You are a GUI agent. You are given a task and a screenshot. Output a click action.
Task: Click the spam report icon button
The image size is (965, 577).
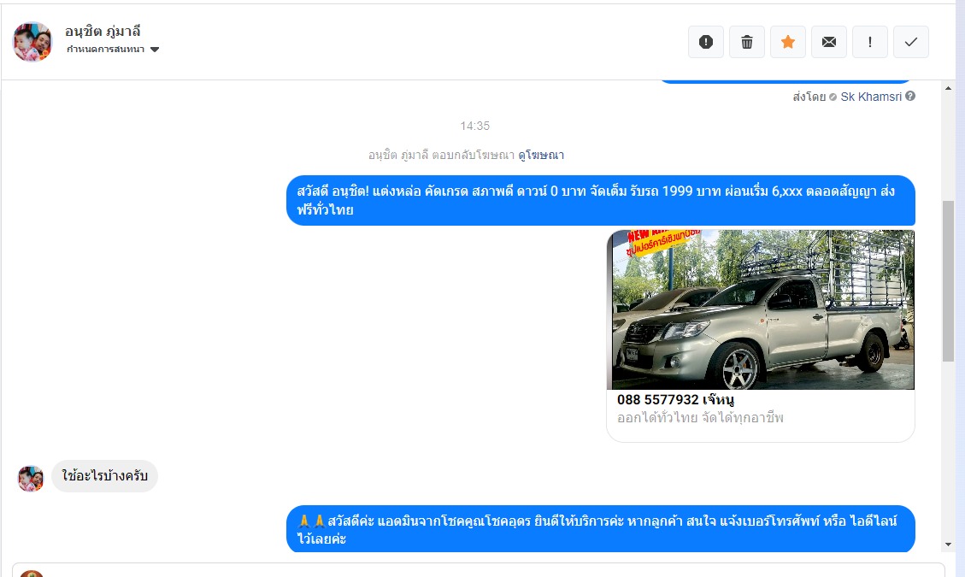[705, 42]
